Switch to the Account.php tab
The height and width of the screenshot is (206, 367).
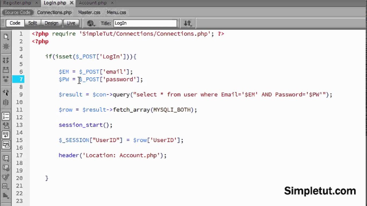coord(93,3)
